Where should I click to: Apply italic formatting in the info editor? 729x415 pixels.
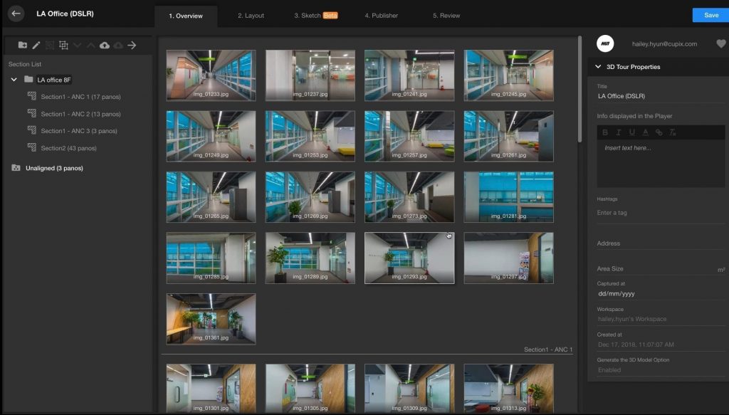pyautogui.click(x=619, y=132)
